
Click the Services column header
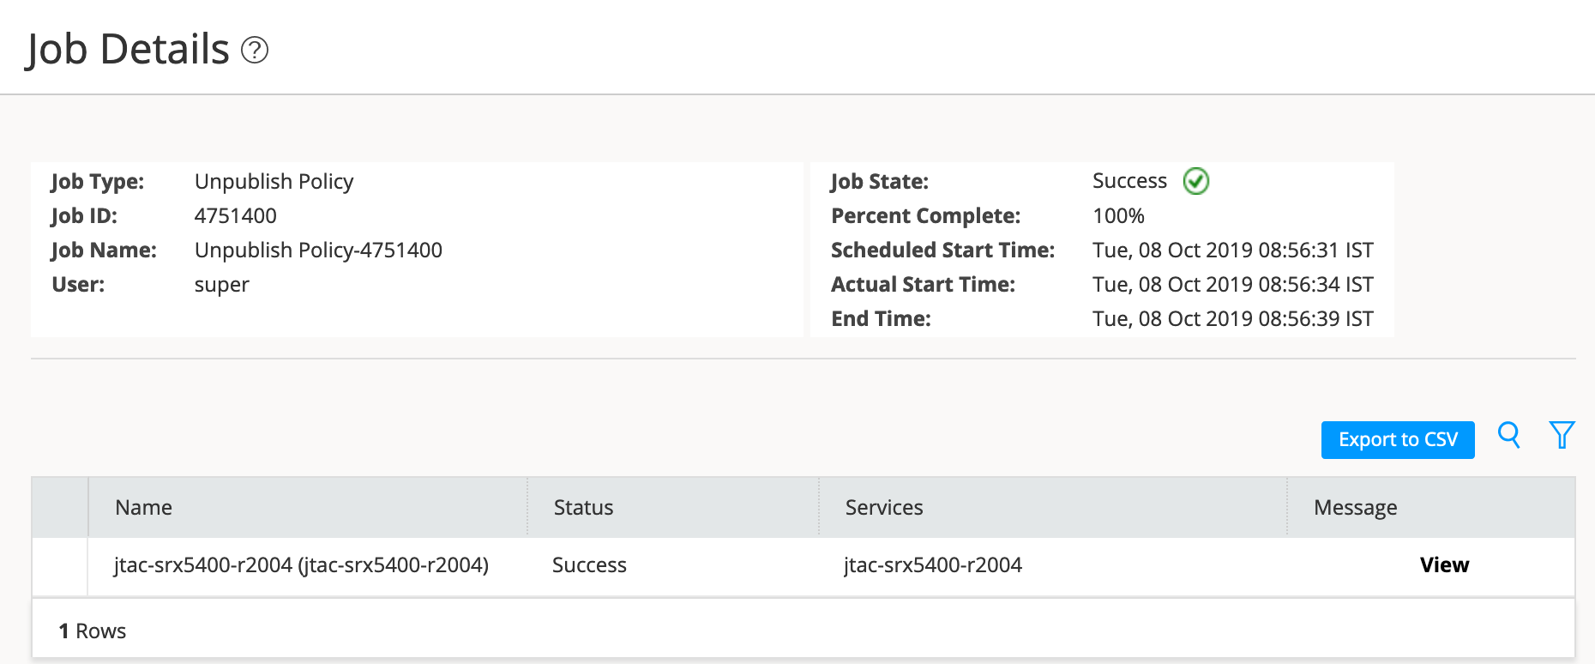point(884,508)
